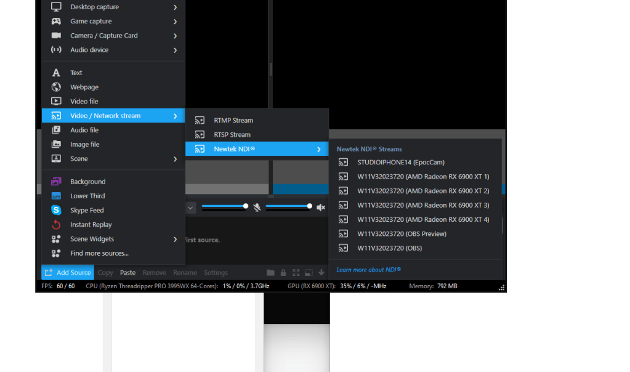Click the Image file picture icon
The height and width of the screenshot is (372, 630).
[56, 144]
